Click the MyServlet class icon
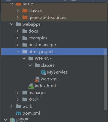Viewport: 108px width, 122px height. (x=43, y=72)
